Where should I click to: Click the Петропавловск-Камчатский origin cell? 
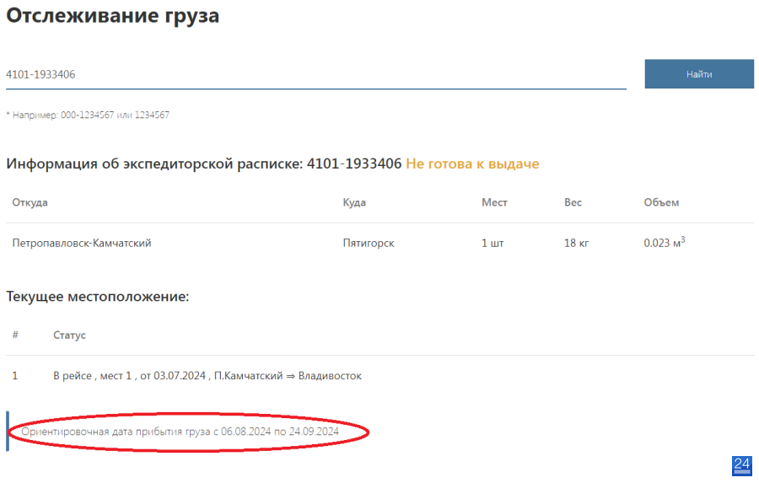point(82,243)
